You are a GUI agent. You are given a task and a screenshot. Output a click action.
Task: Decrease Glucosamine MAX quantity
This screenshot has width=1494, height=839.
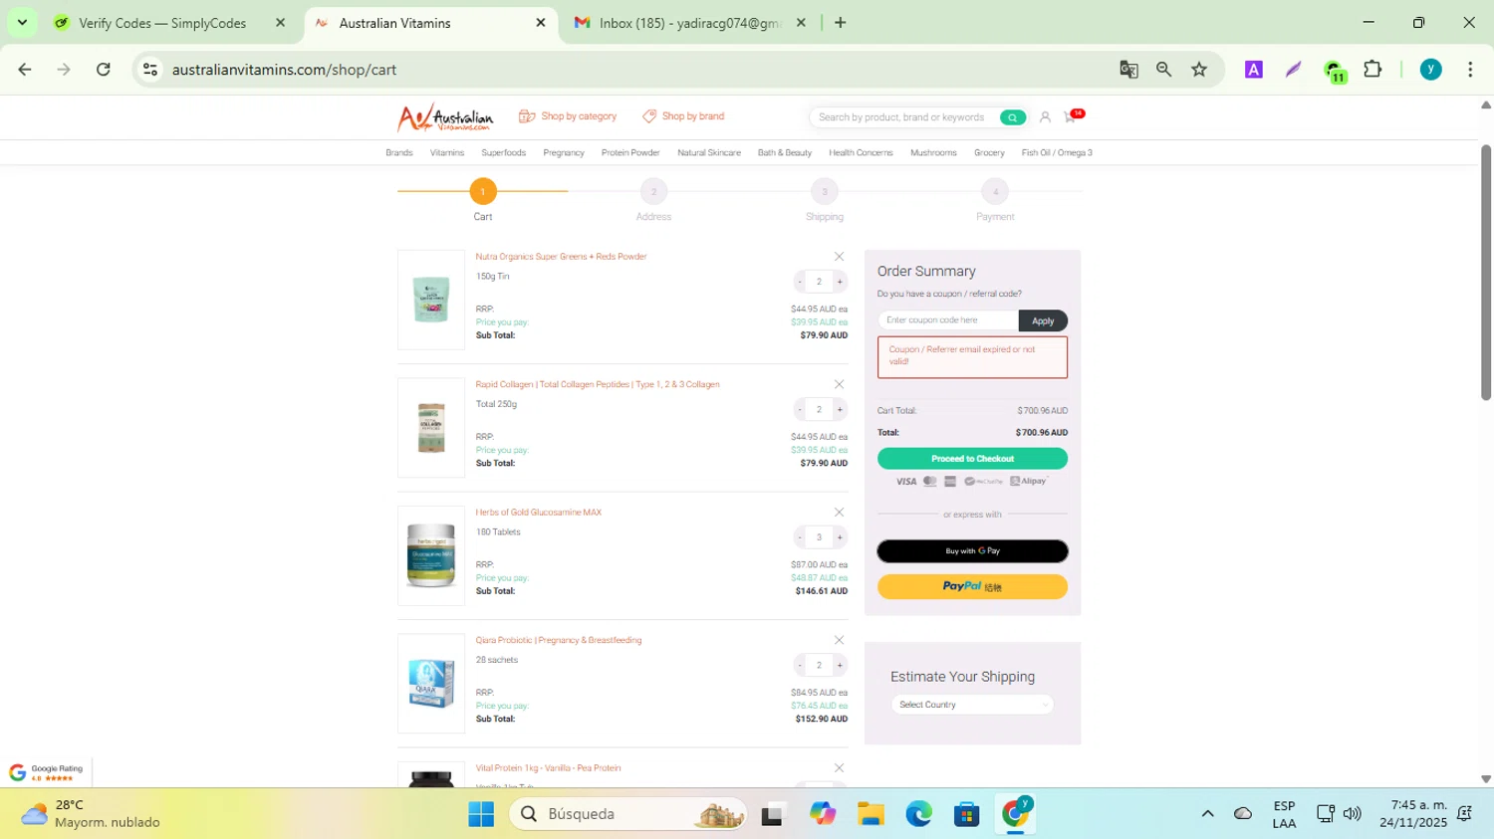click(x=800, y=537)
